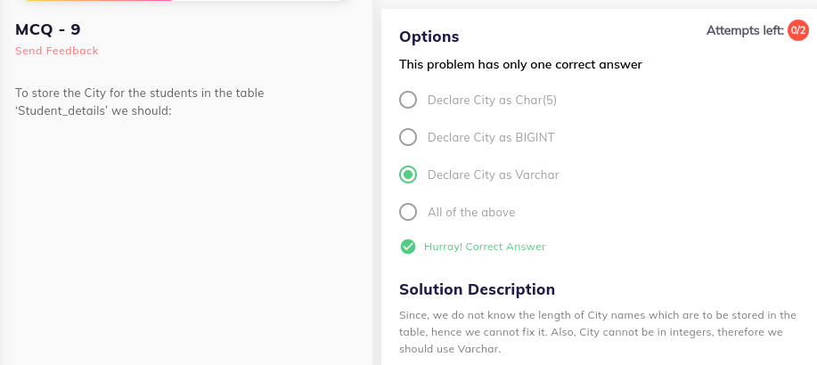The width and height of the screenshot is (817, 365).
Task: Click the 'Declare City as Varchar' option label
Action: point(493,175)
